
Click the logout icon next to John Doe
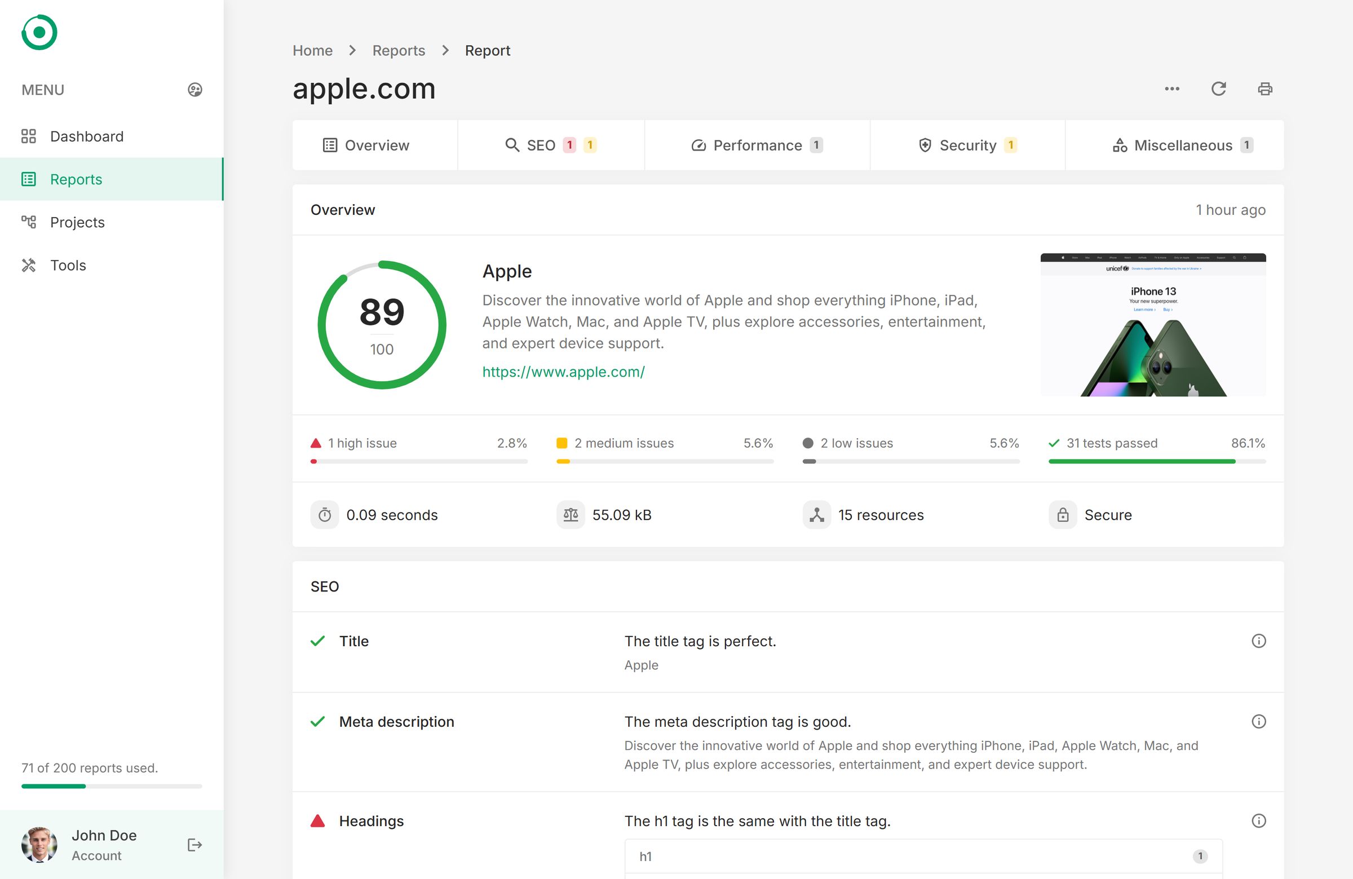[x=194, y=846]
